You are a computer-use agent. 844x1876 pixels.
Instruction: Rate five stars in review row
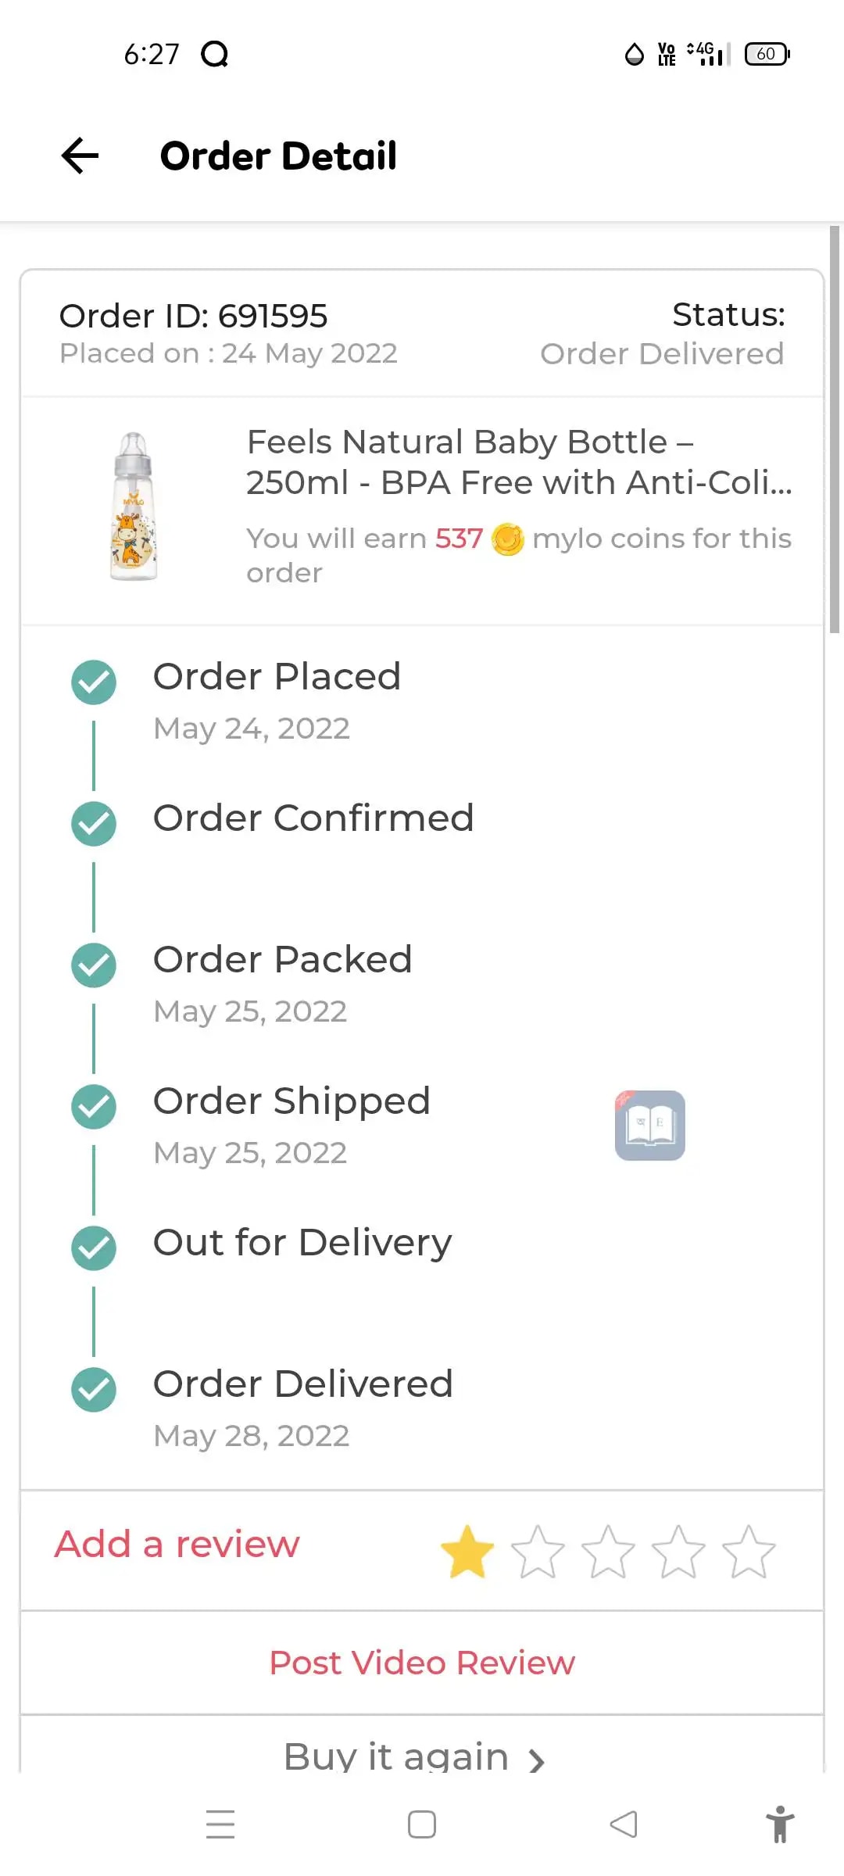749,1552
